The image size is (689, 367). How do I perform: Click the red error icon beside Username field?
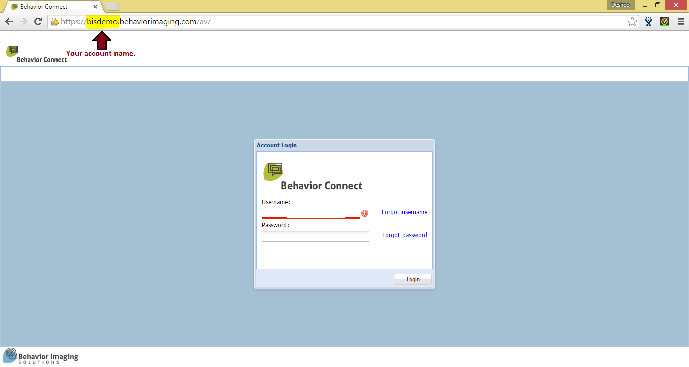365,213
